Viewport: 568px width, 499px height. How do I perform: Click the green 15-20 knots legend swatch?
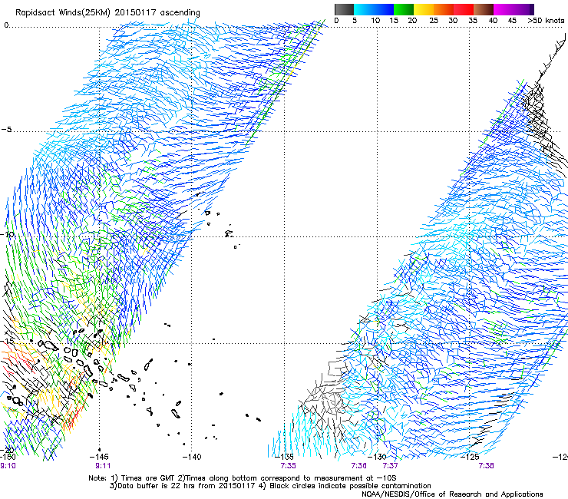point(404,10)
